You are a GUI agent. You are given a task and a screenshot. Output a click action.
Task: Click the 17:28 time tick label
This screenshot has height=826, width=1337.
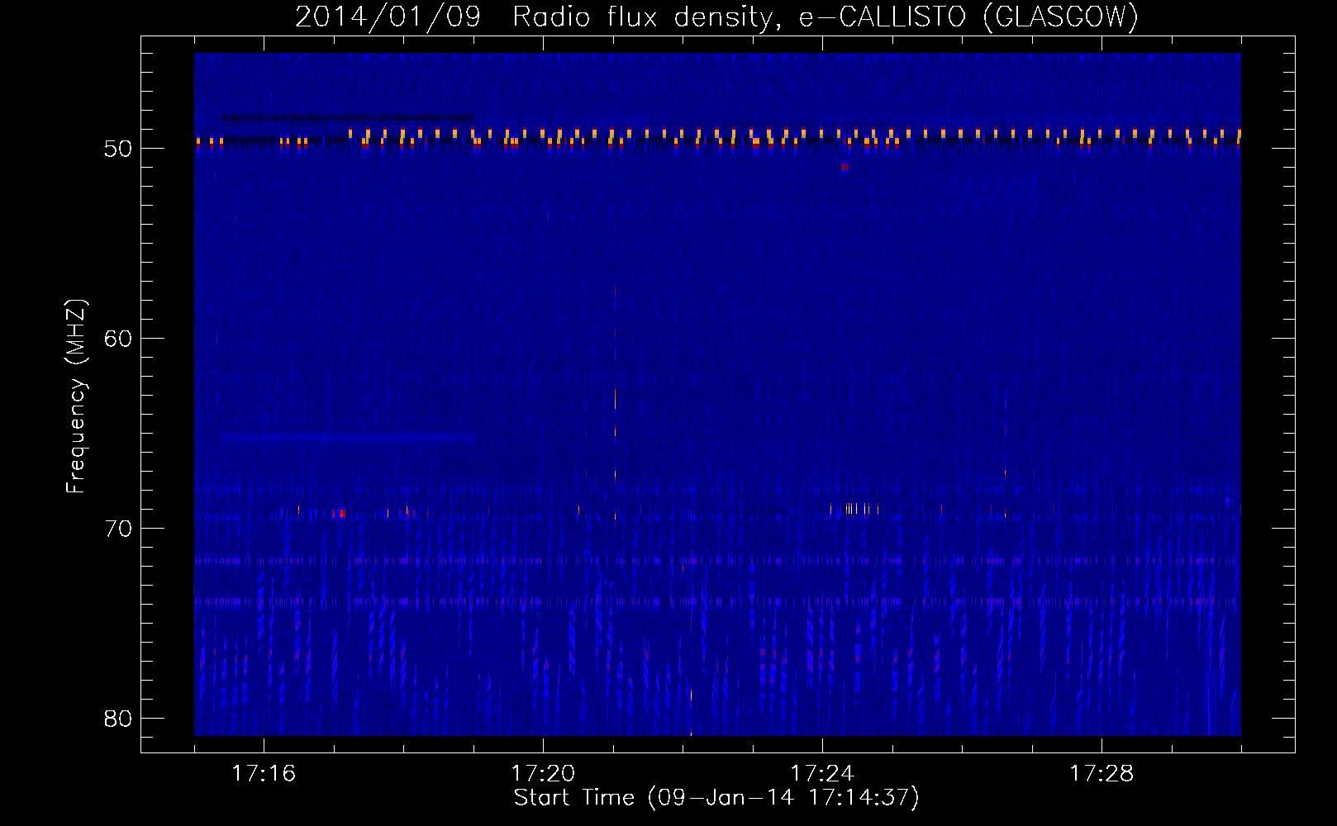[x=1101, y=773]
